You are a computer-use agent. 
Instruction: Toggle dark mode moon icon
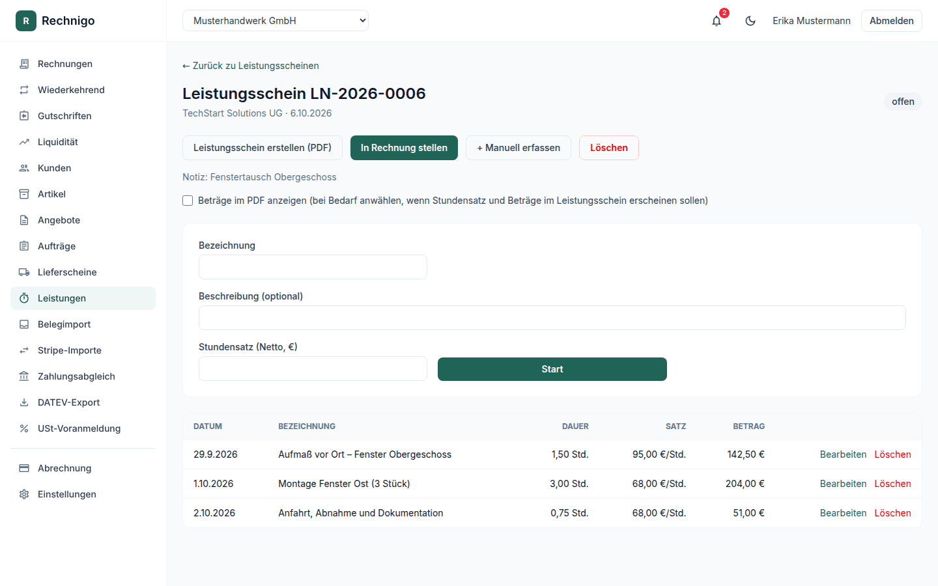pyautogui.click(x=750, y=21)
